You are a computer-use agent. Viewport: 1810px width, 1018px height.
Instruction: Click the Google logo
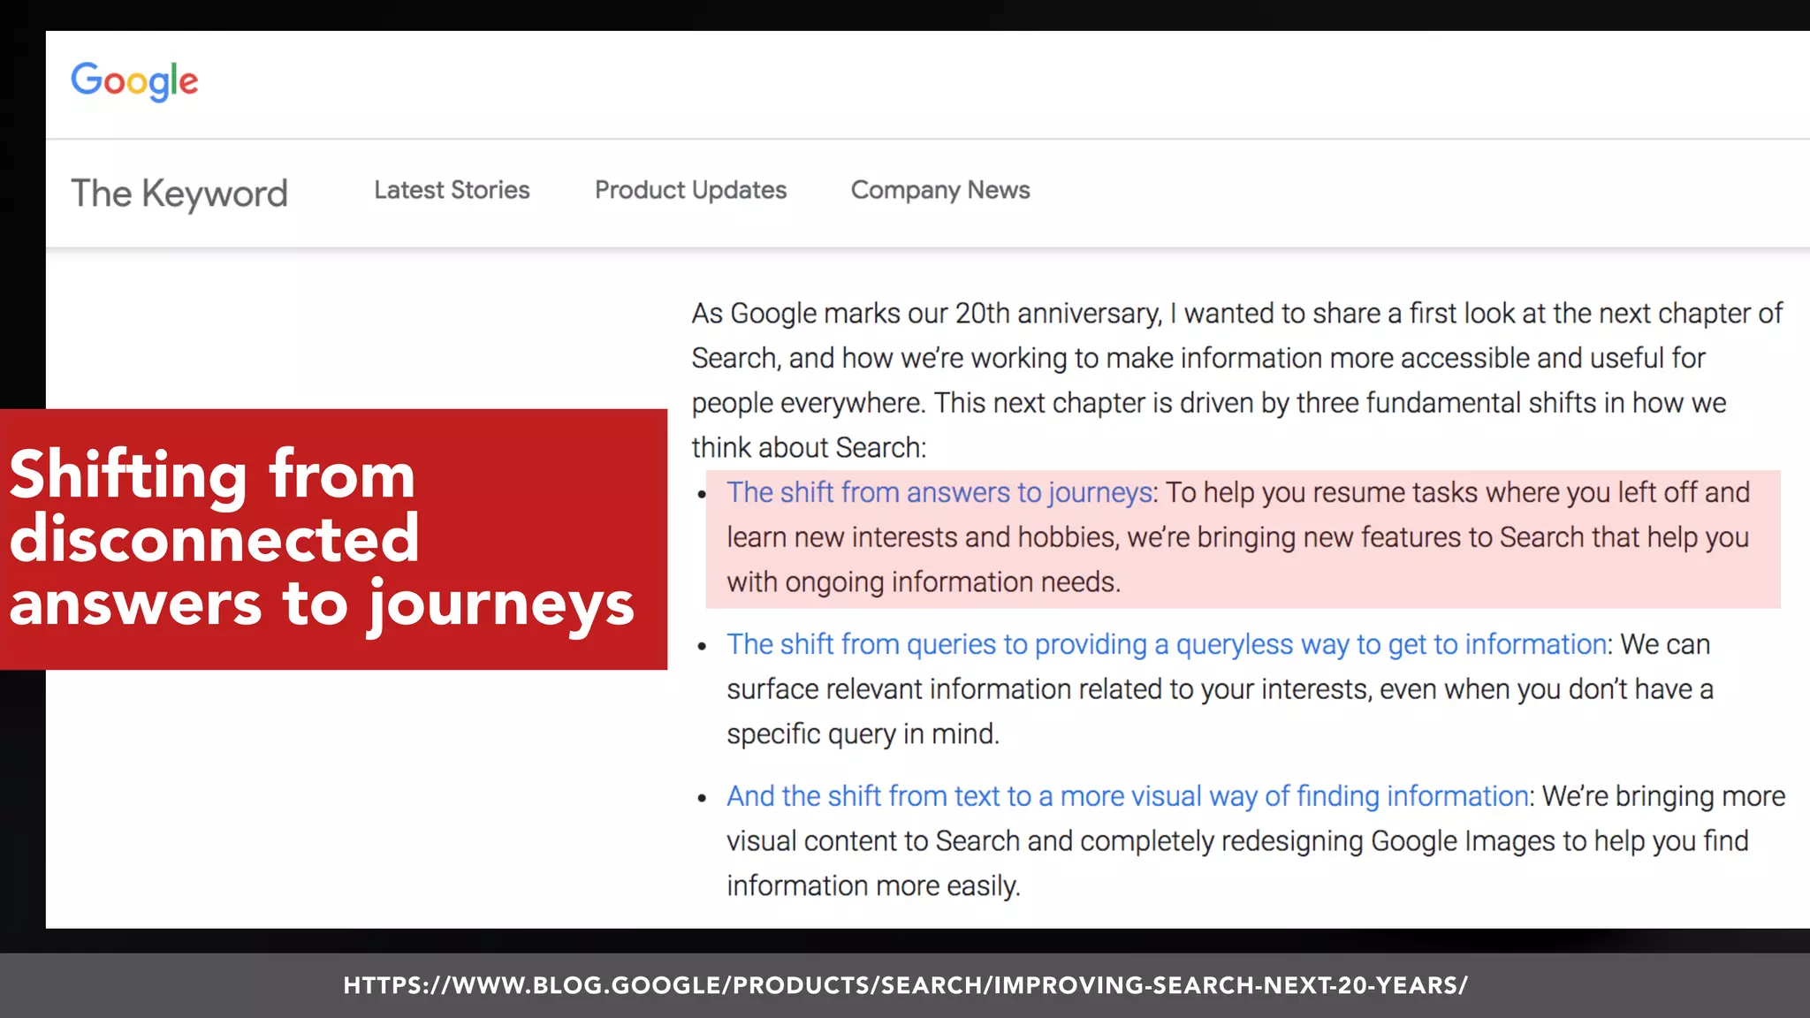click(134, 81)
